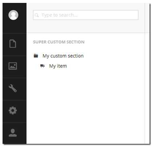Open the Developer section gear icon
155x146 pixels.
click(13, 110)
